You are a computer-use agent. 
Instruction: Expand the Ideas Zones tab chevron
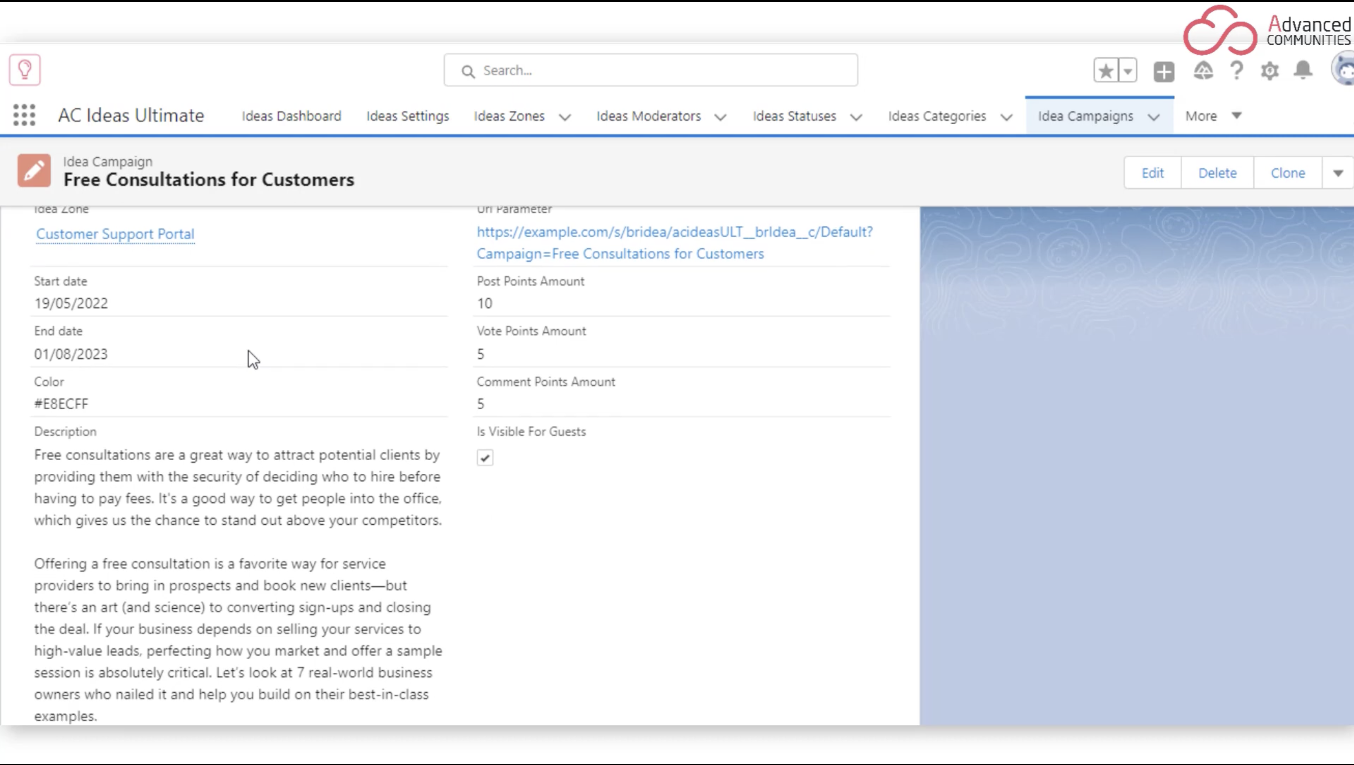(x=565, y=117)
